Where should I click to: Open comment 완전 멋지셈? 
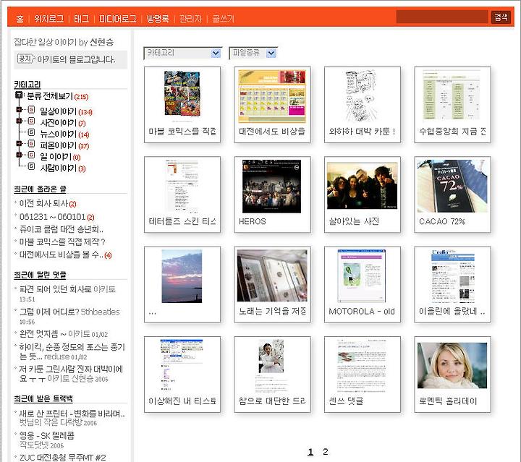(x=43, y=333)
